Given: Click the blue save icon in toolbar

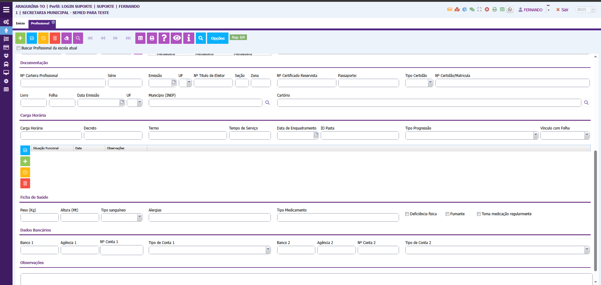Looking at the screenshot, I should click(32, 38).
